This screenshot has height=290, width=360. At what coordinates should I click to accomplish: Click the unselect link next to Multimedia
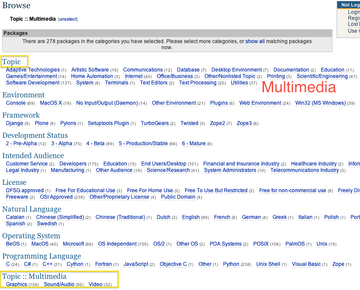[x=68, y=19]
